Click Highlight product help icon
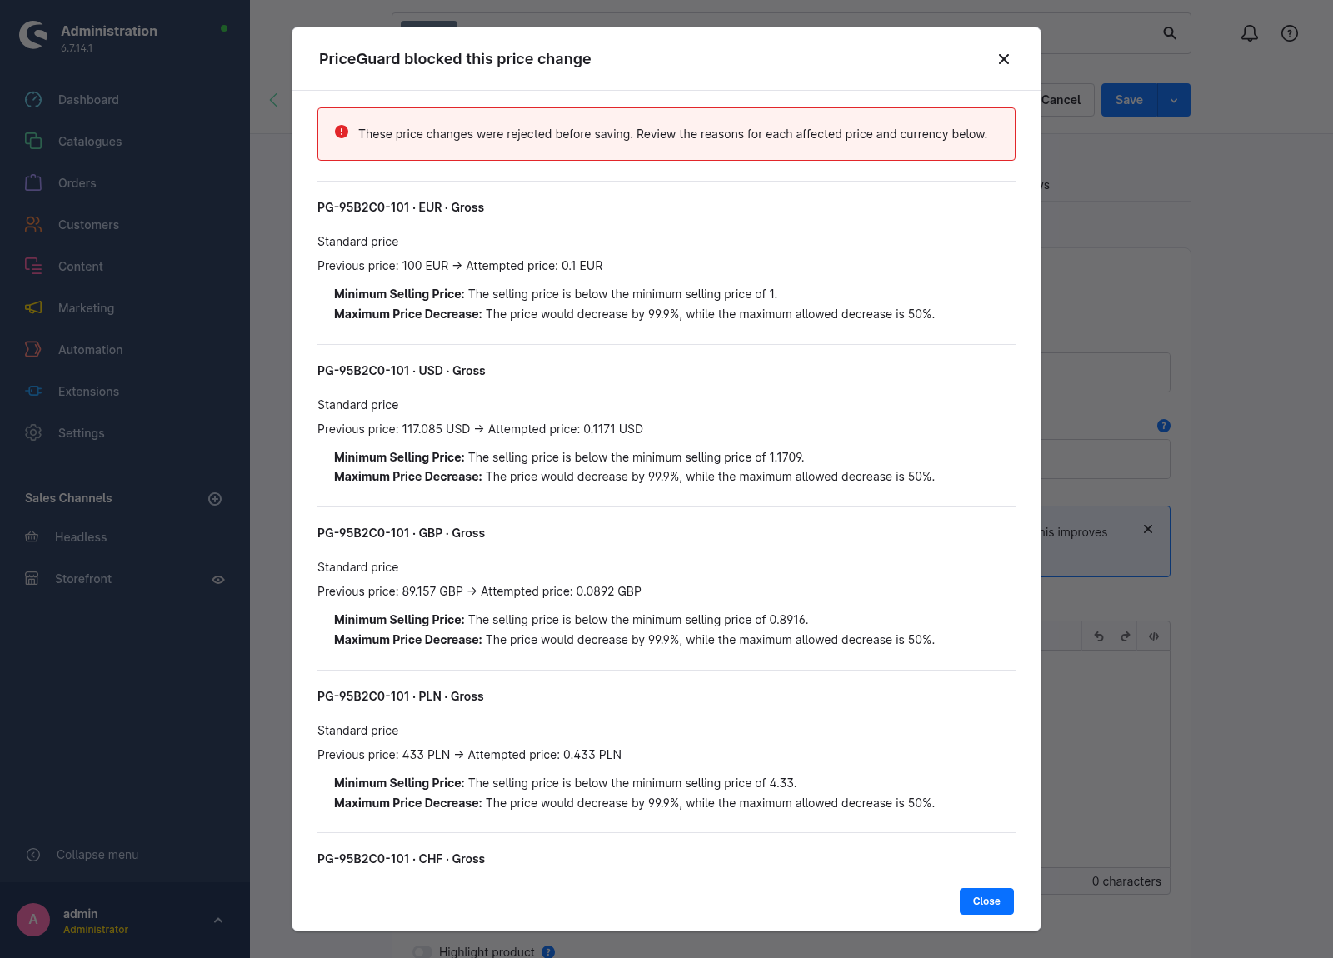 (x=548, y=951)
